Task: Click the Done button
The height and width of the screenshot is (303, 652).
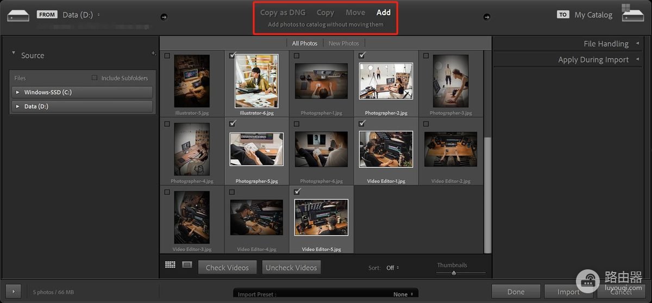Action: 516,292
